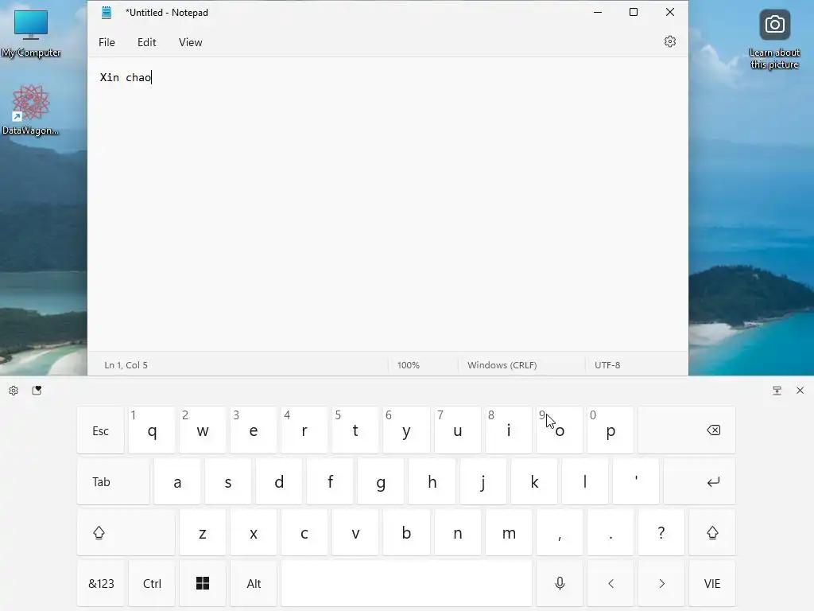Switch input language with VIE key
814x611 pixels.
[x=712, y=583]
